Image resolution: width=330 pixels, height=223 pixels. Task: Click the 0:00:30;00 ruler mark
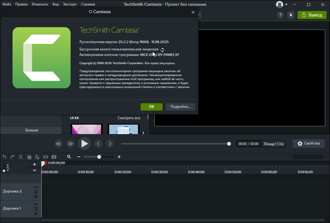(159, 172)
